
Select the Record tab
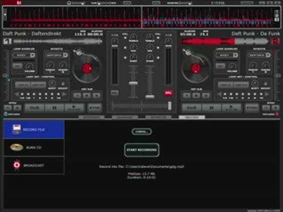[x=192, y=117]
